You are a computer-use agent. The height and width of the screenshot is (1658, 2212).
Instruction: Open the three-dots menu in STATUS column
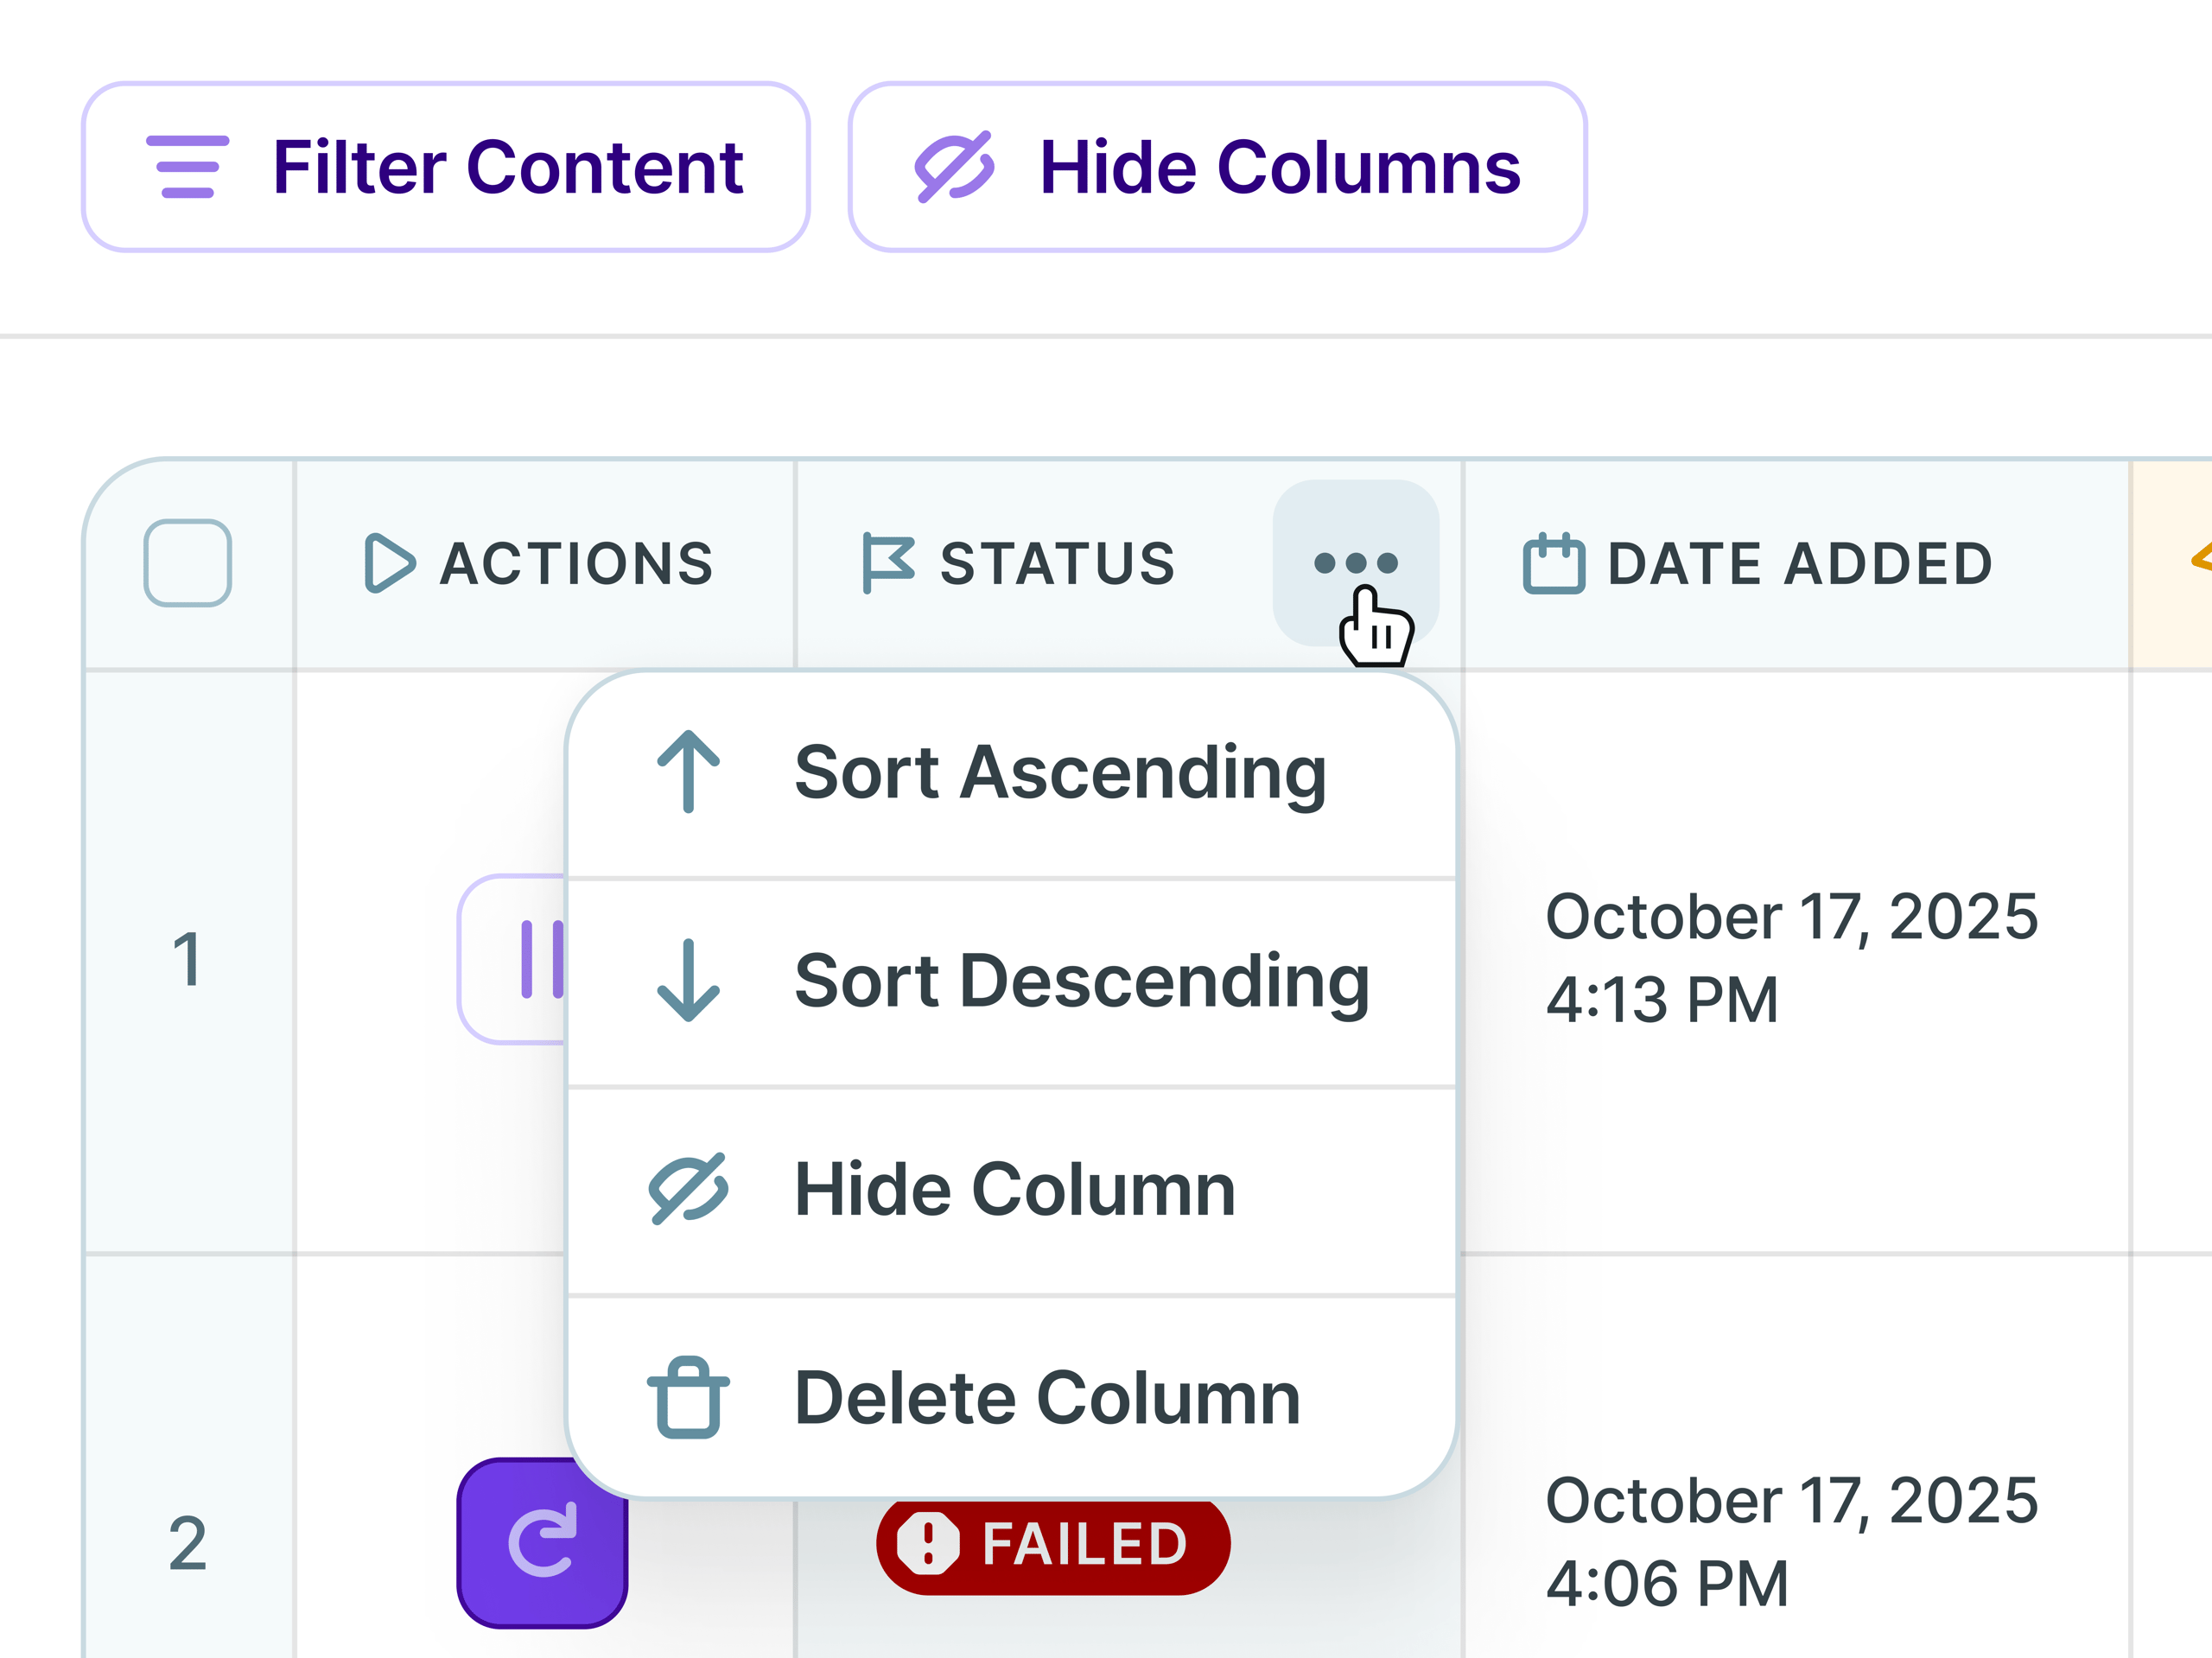click(1355, 563)
